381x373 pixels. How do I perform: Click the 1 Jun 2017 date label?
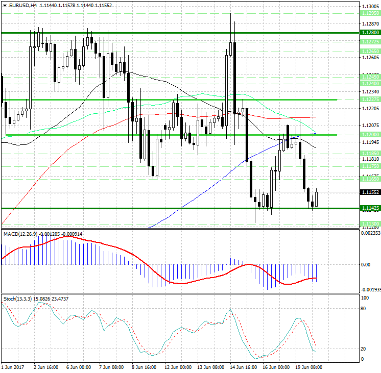[13, 367]
